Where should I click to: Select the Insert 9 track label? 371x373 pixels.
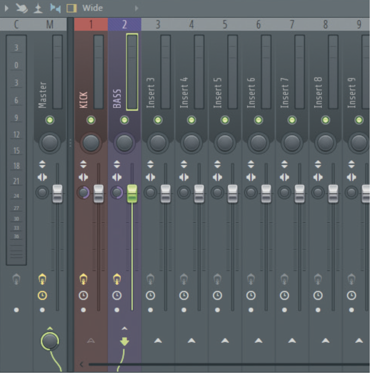coord(352,93)
